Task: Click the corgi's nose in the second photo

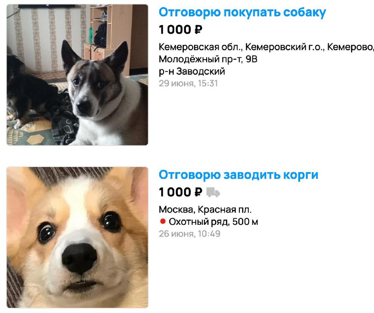Action: click(x=79, y=258)
